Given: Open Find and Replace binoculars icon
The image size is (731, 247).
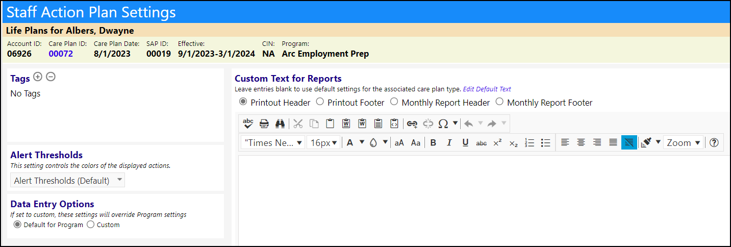Looking at the screenshot, I should (x=280, y=123).
